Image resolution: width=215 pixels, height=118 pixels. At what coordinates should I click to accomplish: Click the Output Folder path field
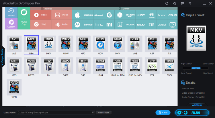pos(54,112)
